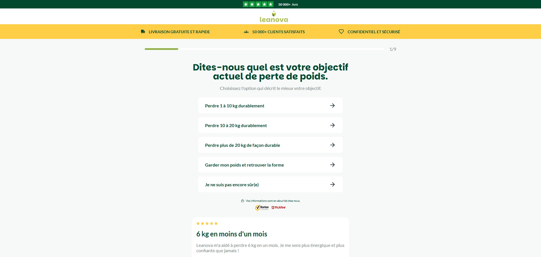Click the padlock icon near security text
Viewport: 541px width, 257px height.
click(242, 201)
